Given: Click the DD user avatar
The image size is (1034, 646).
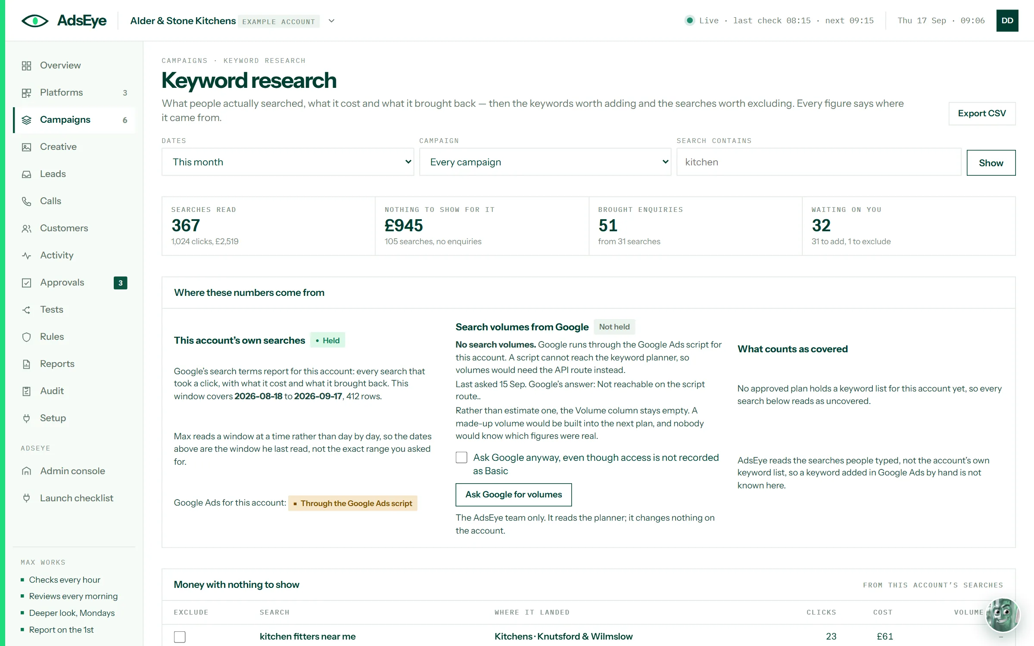Looking at the screenshot, I should pyautogui.click(x=1007, y=21).
